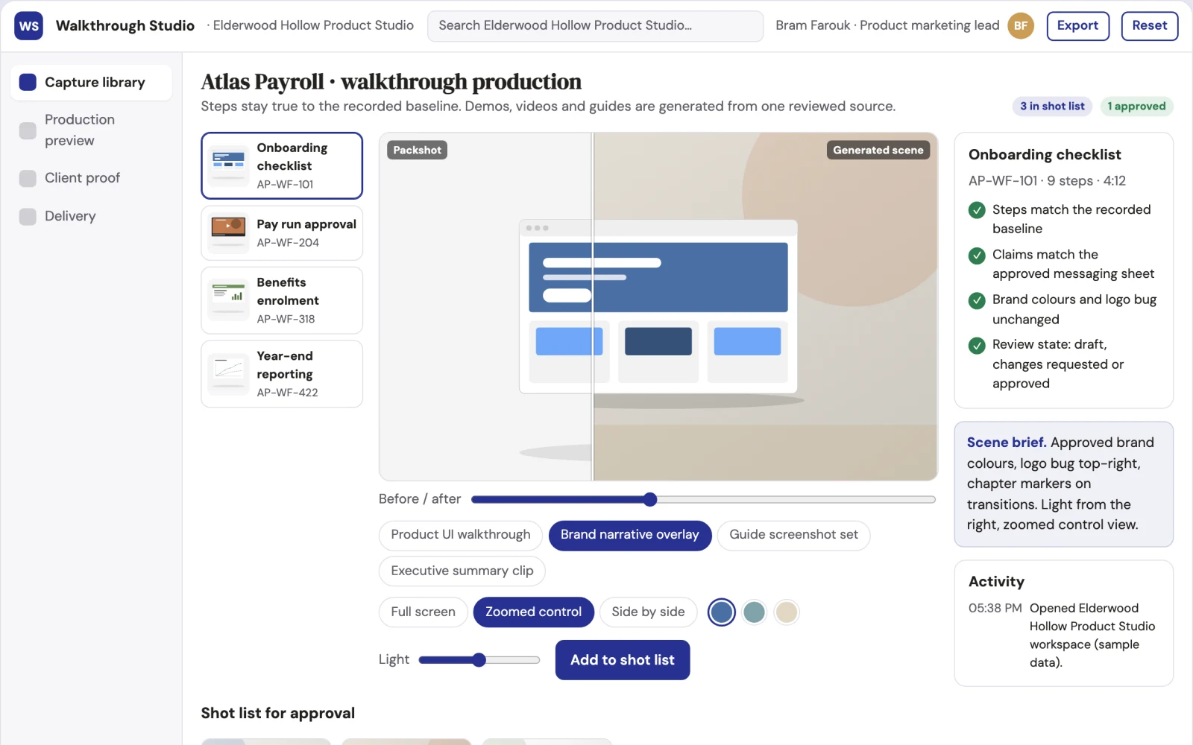Click the Benefits enrolment thumbnail
Viewport: 1193px width, 745px height.
coord(229,300)
